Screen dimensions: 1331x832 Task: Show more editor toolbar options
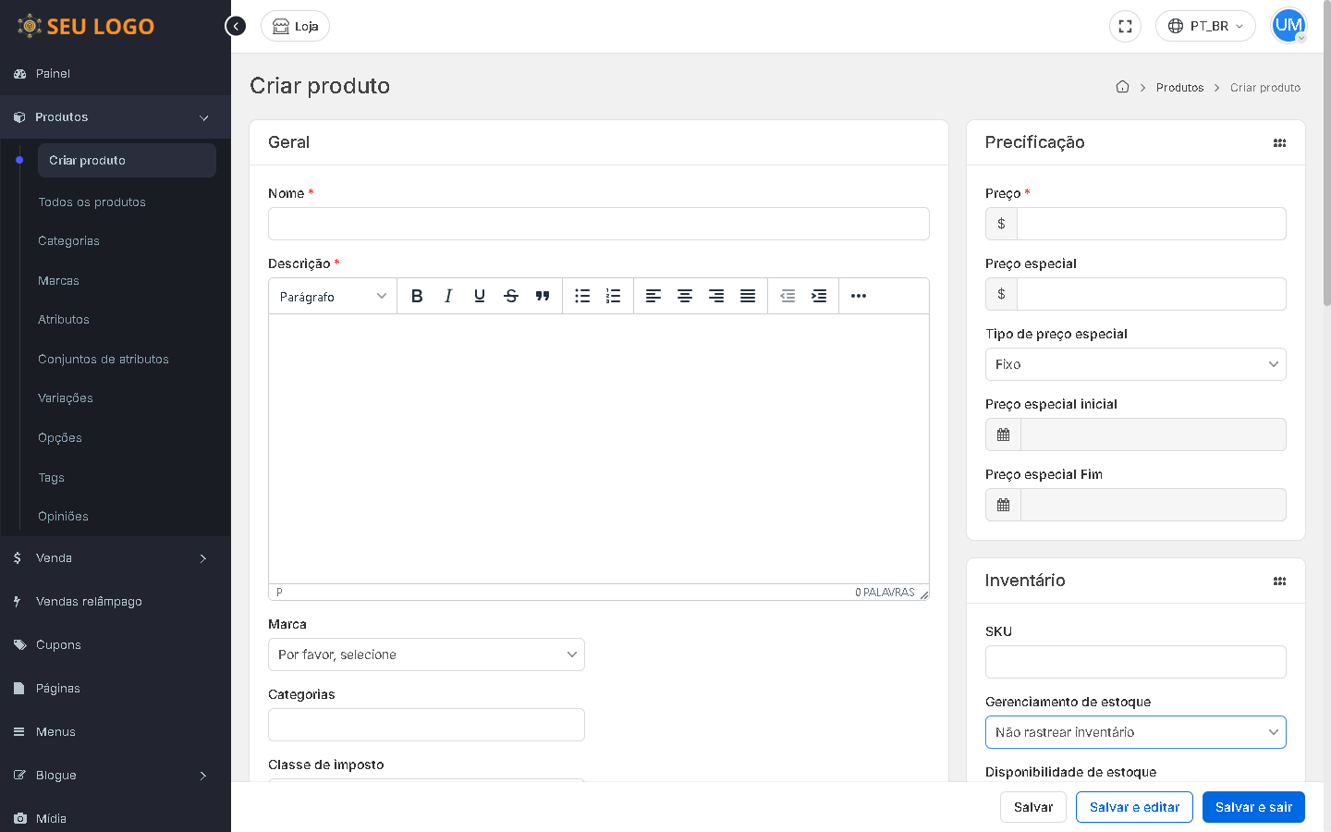pos(859,296)
